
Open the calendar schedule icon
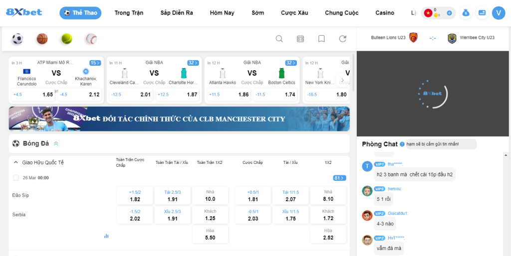coord(300,39)
